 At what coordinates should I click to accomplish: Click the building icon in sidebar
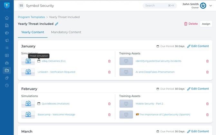click(x=7, y=25)
